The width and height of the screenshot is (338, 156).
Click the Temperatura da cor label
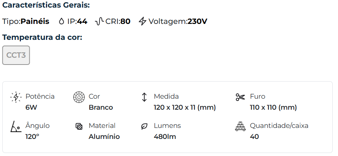coord(42,37)
